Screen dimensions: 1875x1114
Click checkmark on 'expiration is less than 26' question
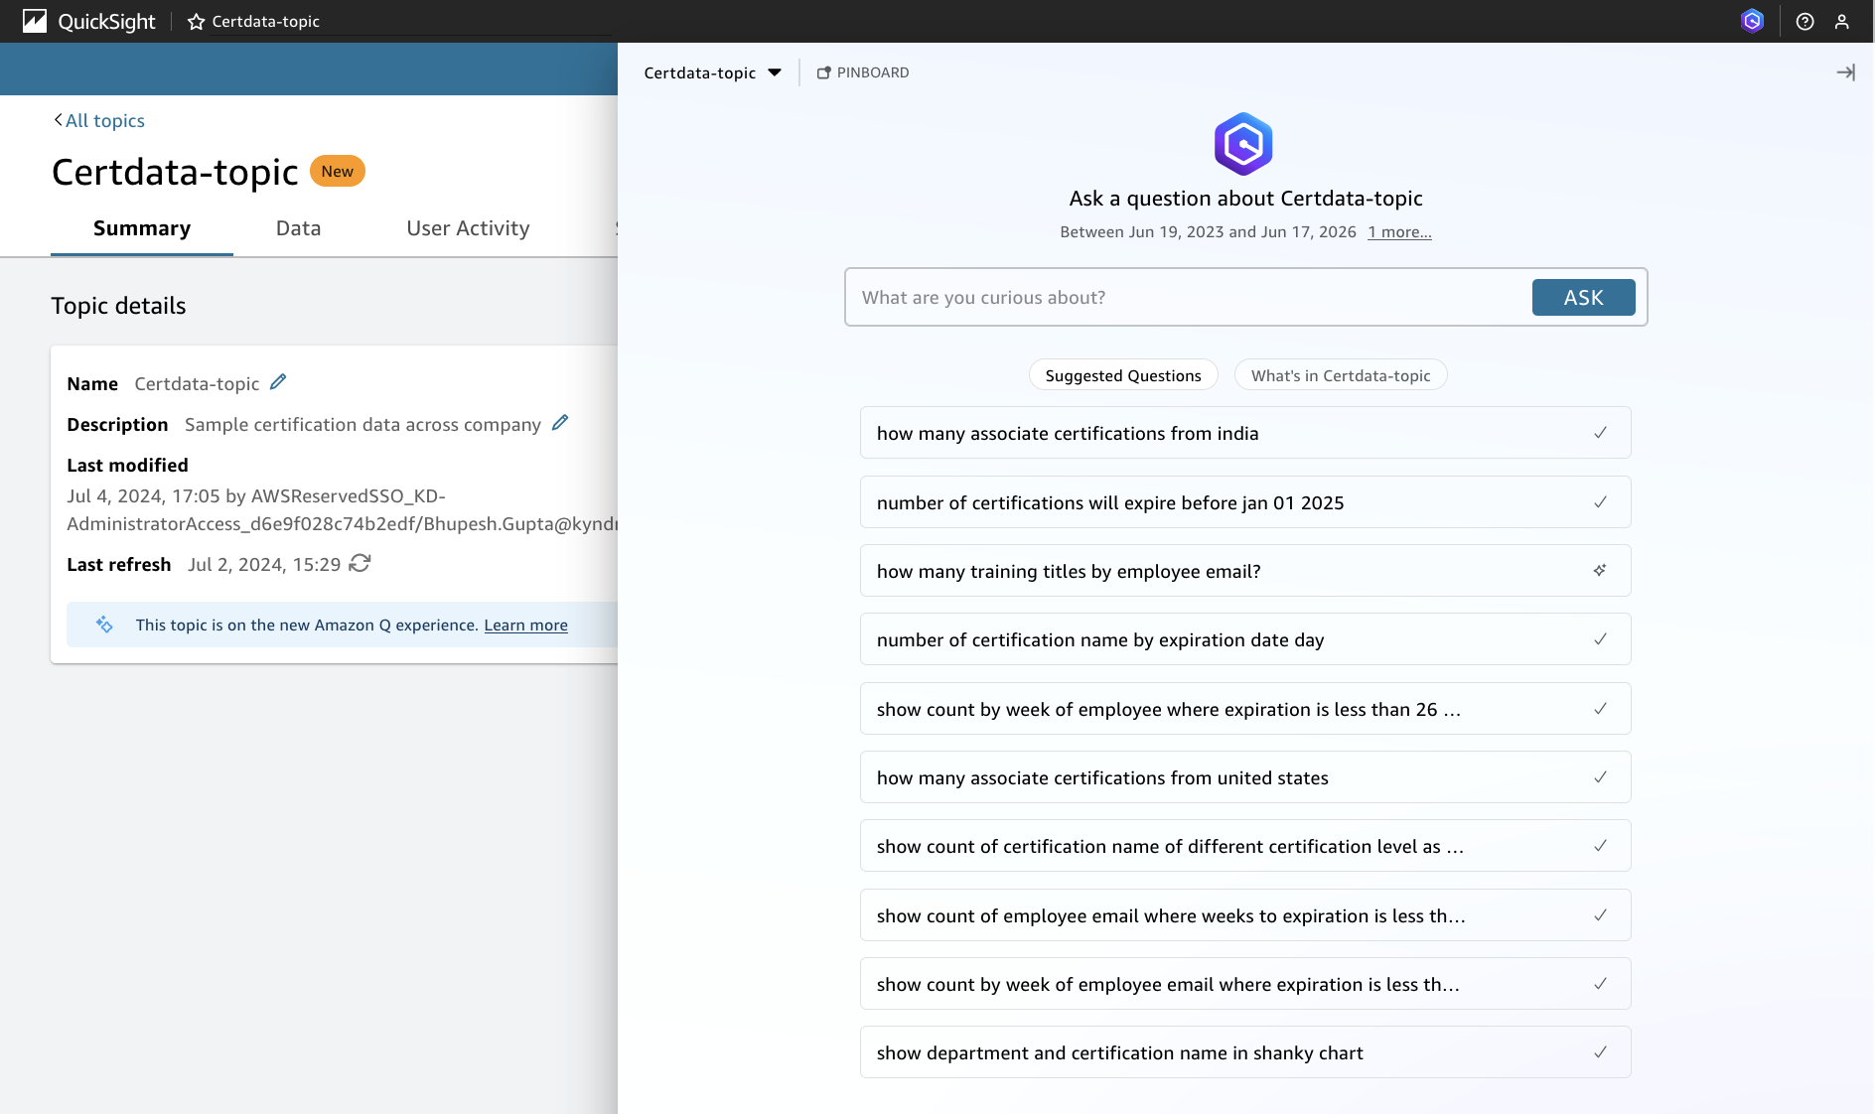click(x=1600, y=709)
